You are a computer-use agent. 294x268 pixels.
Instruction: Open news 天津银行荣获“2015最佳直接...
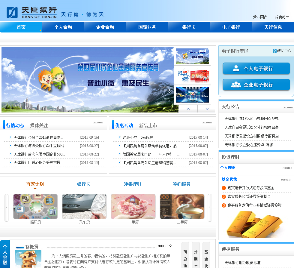coord(38,137)
